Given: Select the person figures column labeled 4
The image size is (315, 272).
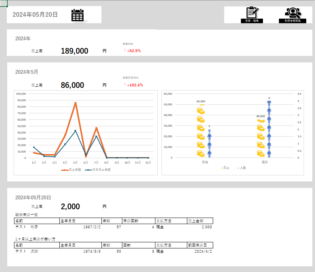Looking at the screenshot, I should tap(269, 129).
